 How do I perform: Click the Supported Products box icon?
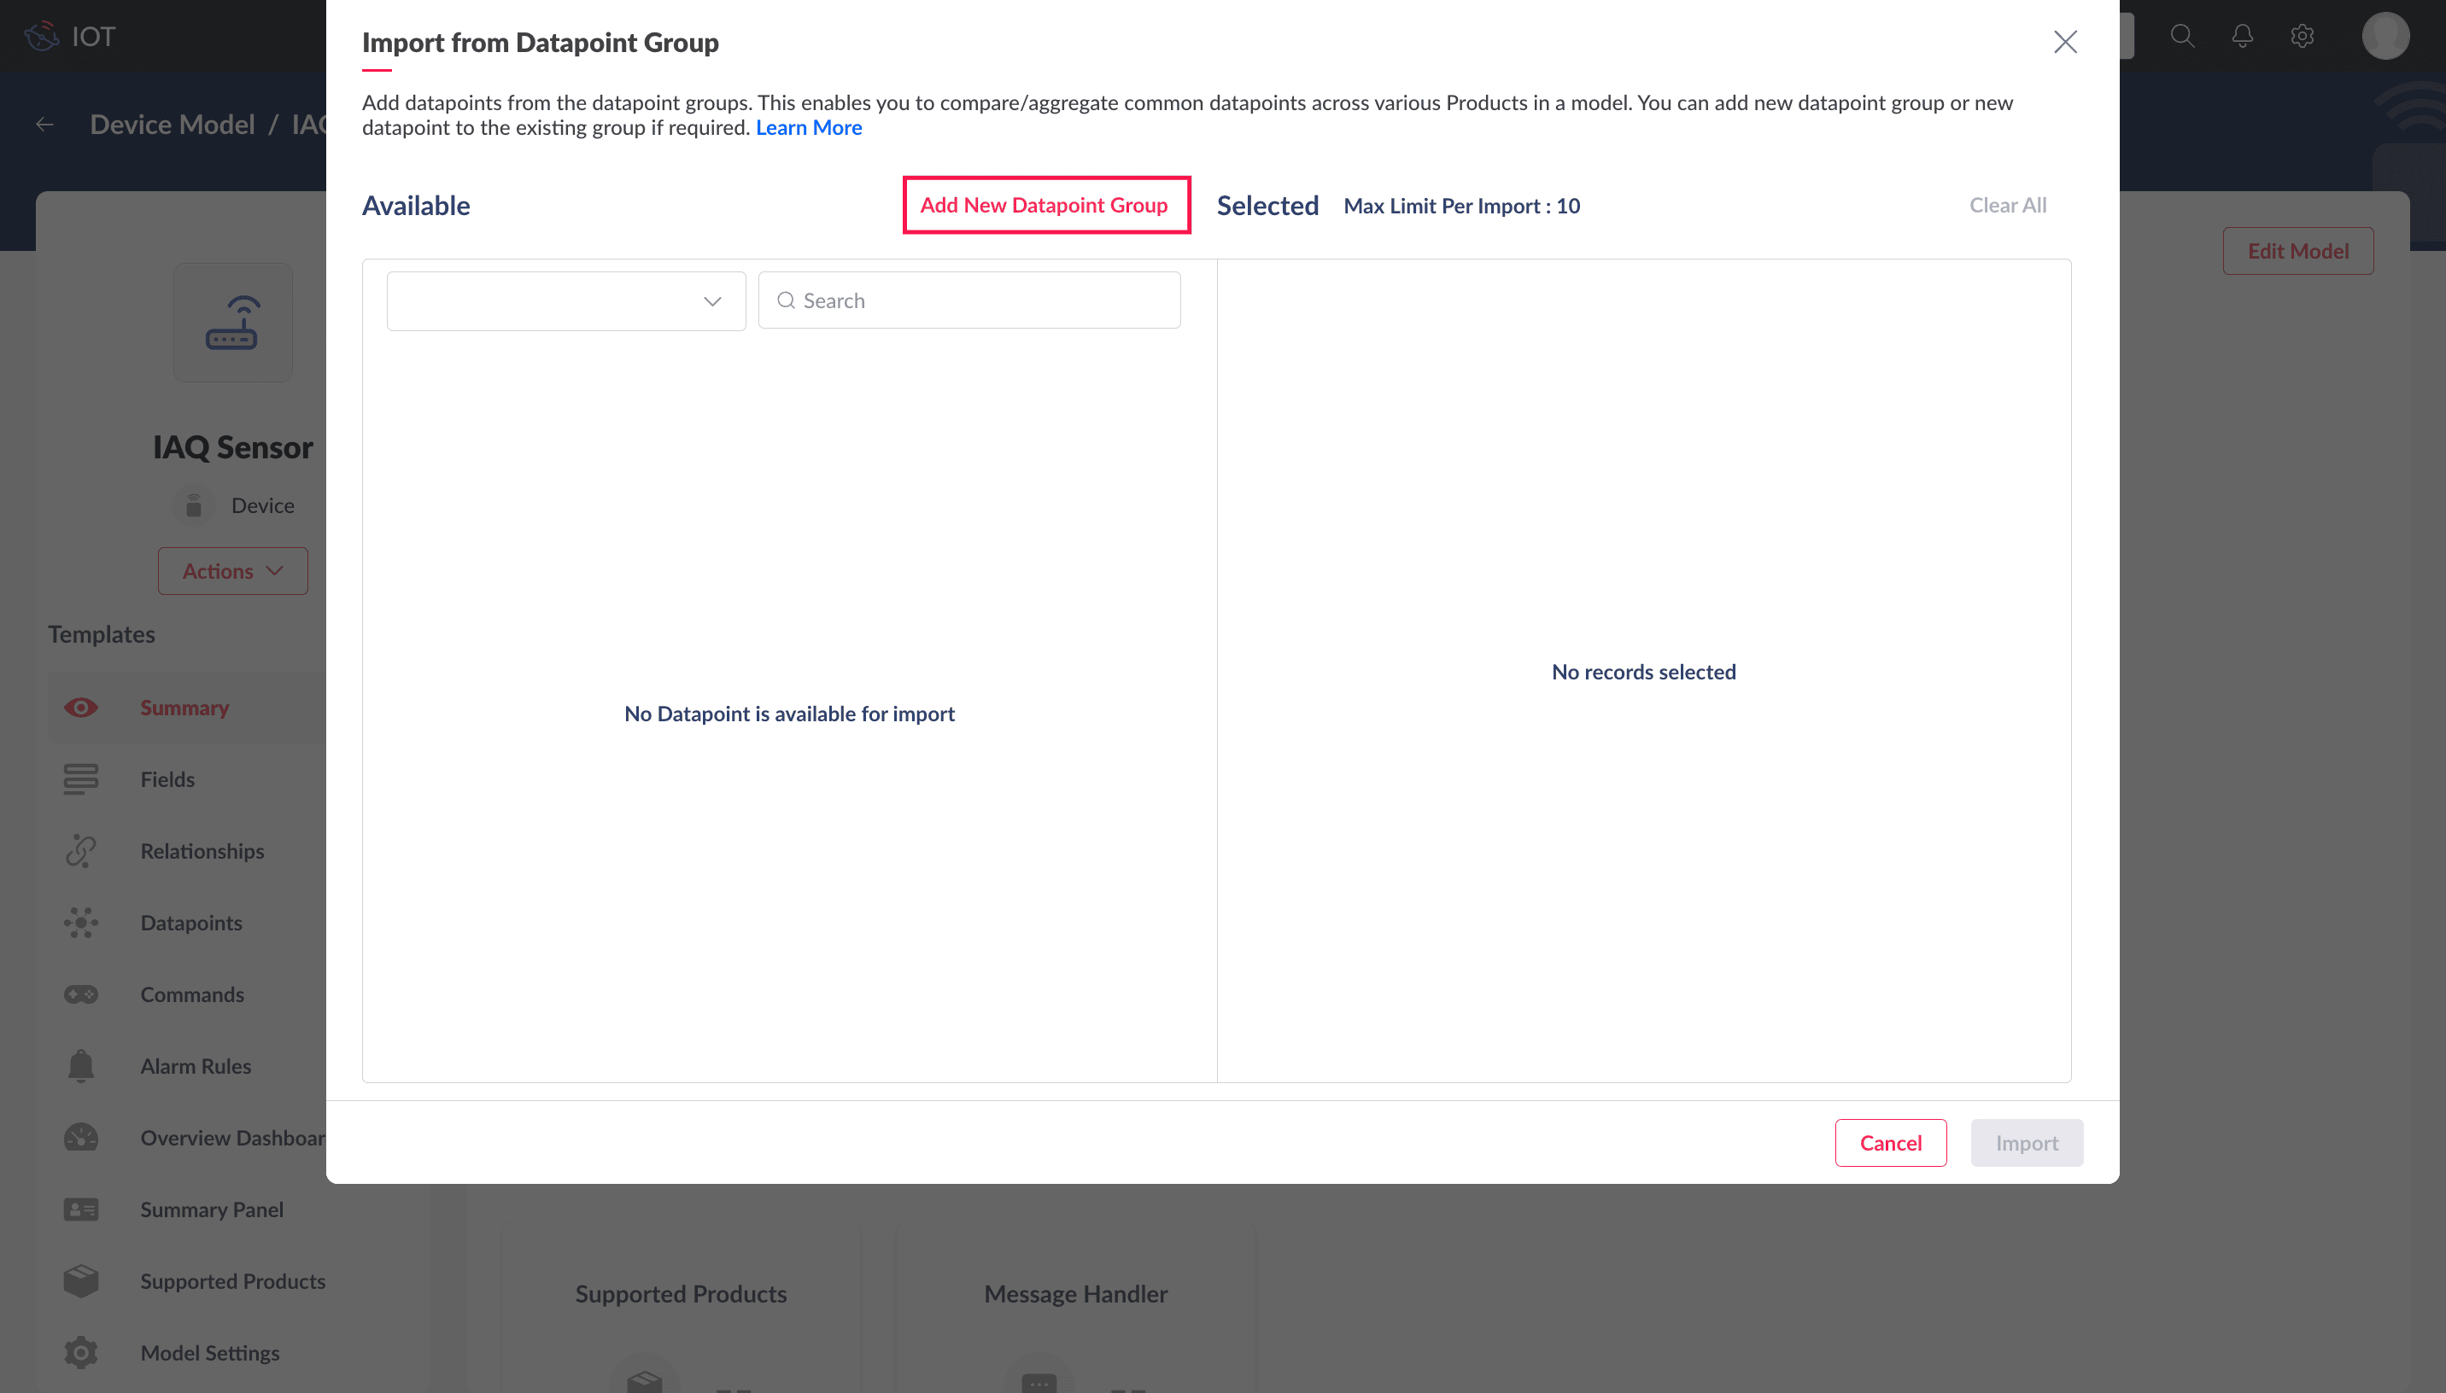pos(81,1281)
